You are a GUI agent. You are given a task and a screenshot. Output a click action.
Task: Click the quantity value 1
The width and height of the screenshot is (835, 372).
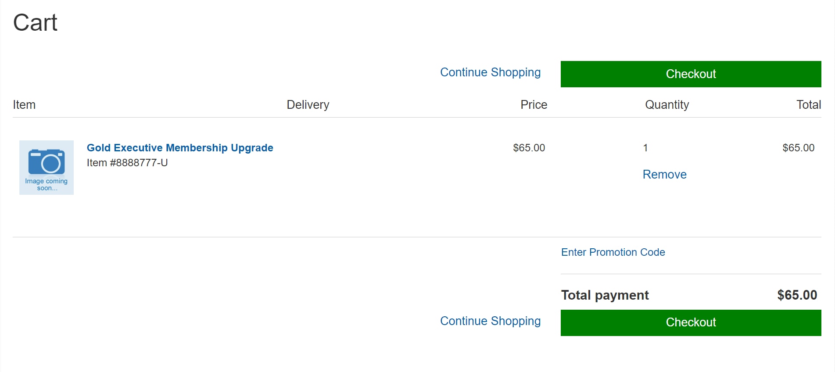(x=645, y=148)
